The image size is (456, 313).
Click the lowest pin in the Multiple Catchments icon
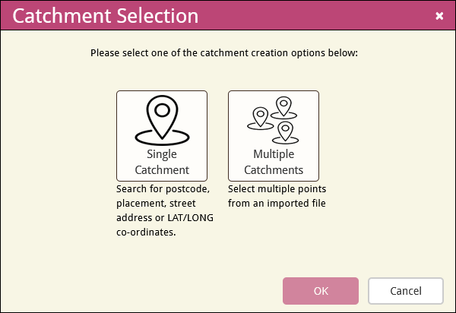[x=285, y=131]
